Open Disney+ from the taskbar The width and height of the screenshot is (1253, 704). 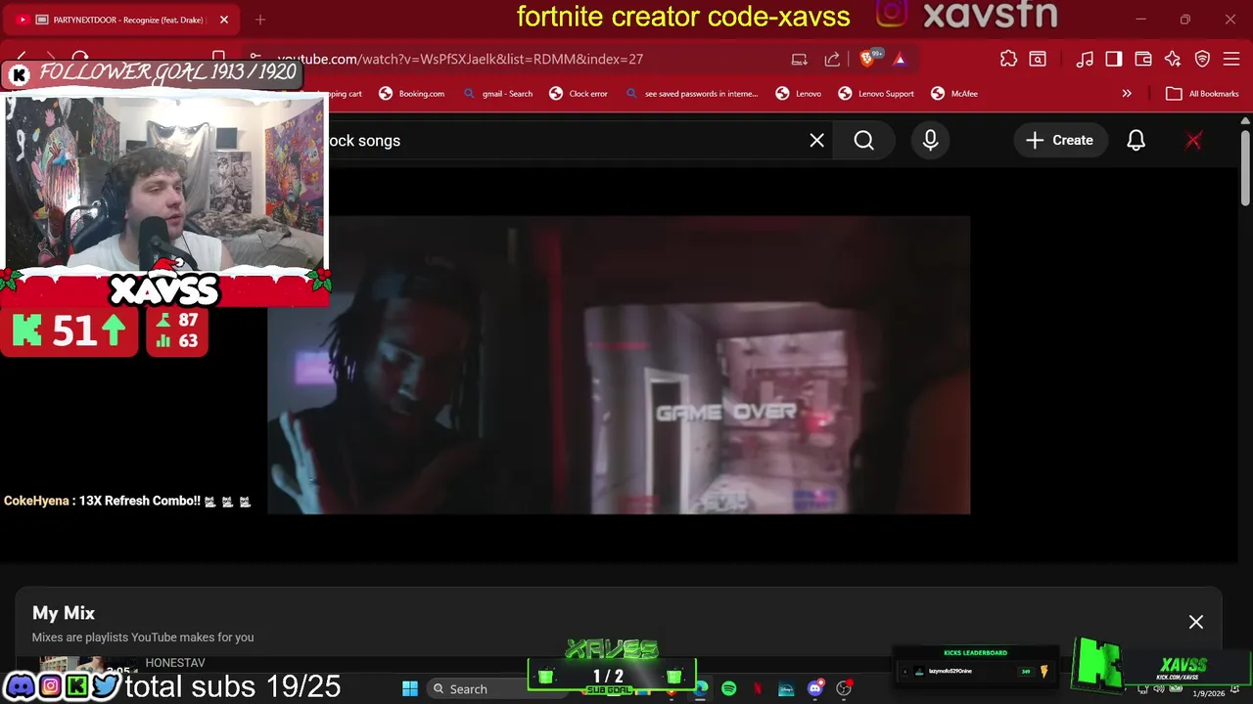pos(786,688)
